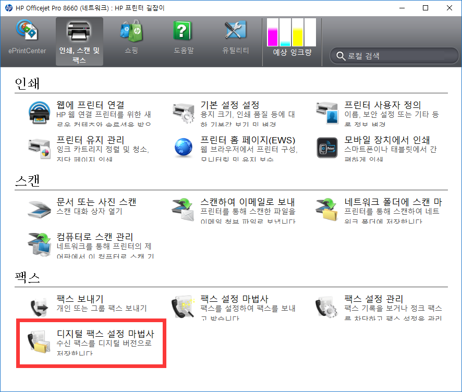
Task: Open the 웹에 프린터 연결 link
Action: (90, 105)
